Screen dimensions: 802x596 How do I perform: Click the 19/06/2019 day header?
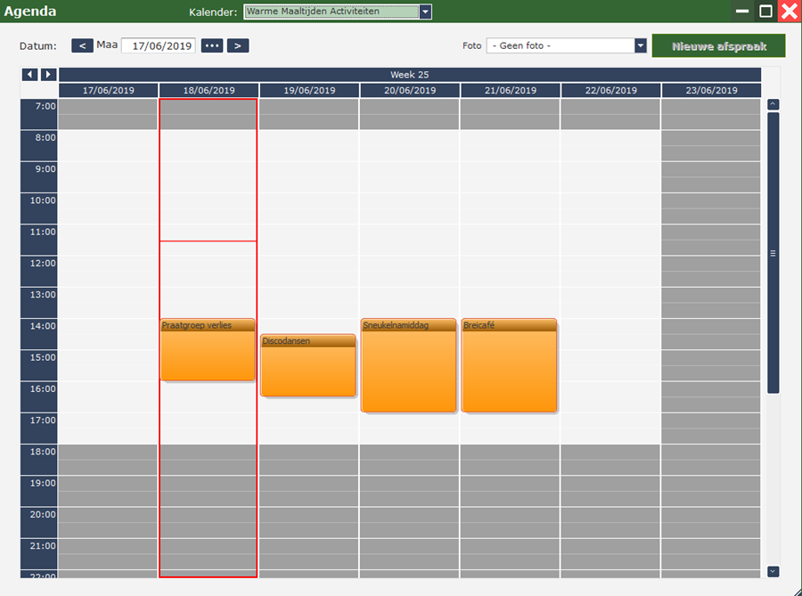point(309,91)
